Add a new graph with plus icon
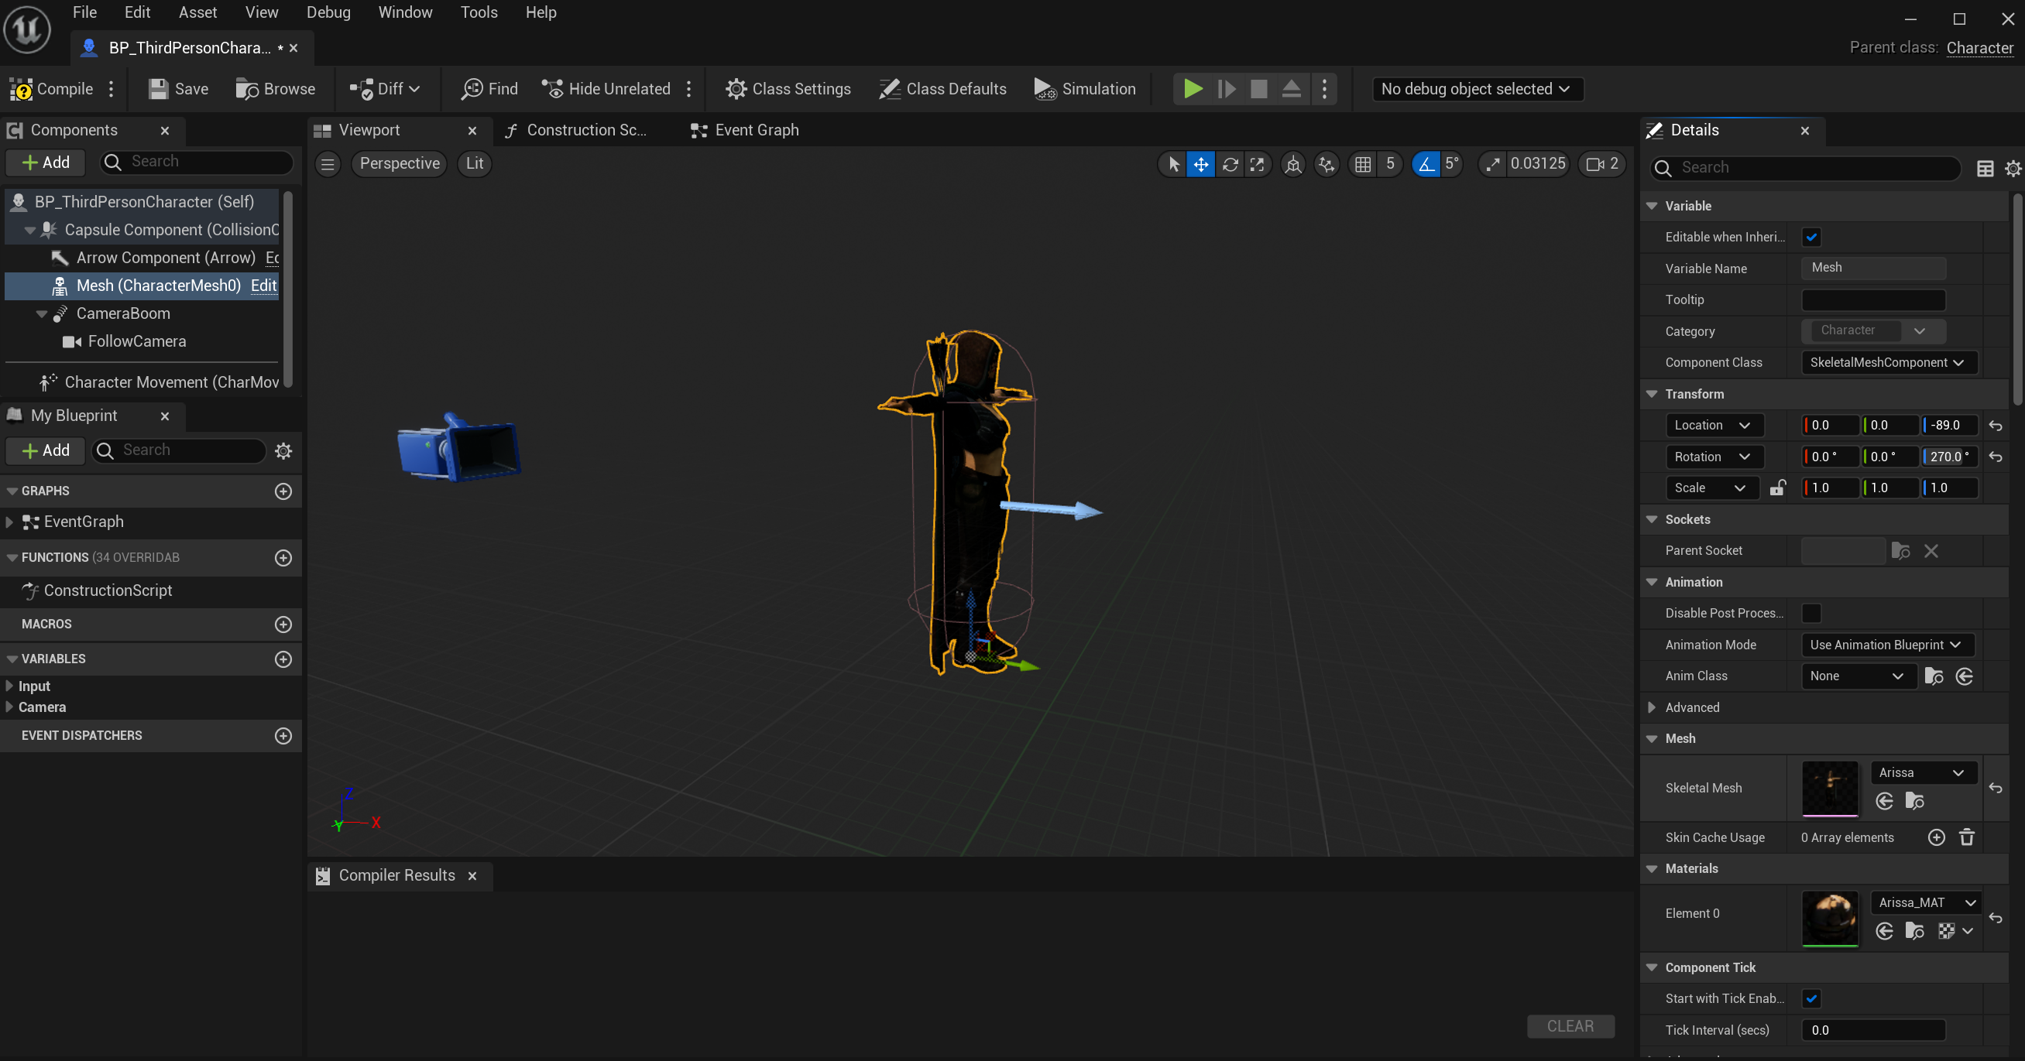The width and height of the screenshot is (2025, 1061). tap(283, 491)
